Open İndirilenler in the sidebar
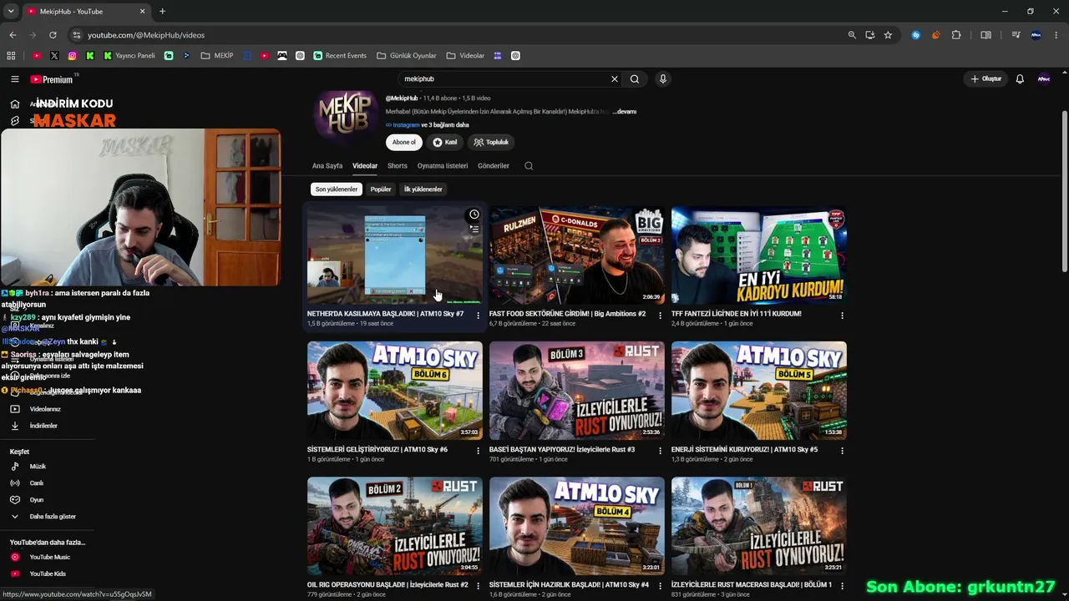 coord(43,426)
